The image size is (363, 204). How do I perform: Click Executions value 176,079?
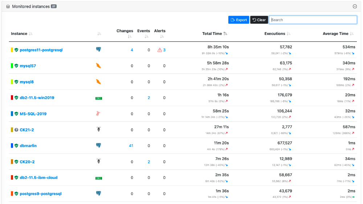tap(285, 95)
